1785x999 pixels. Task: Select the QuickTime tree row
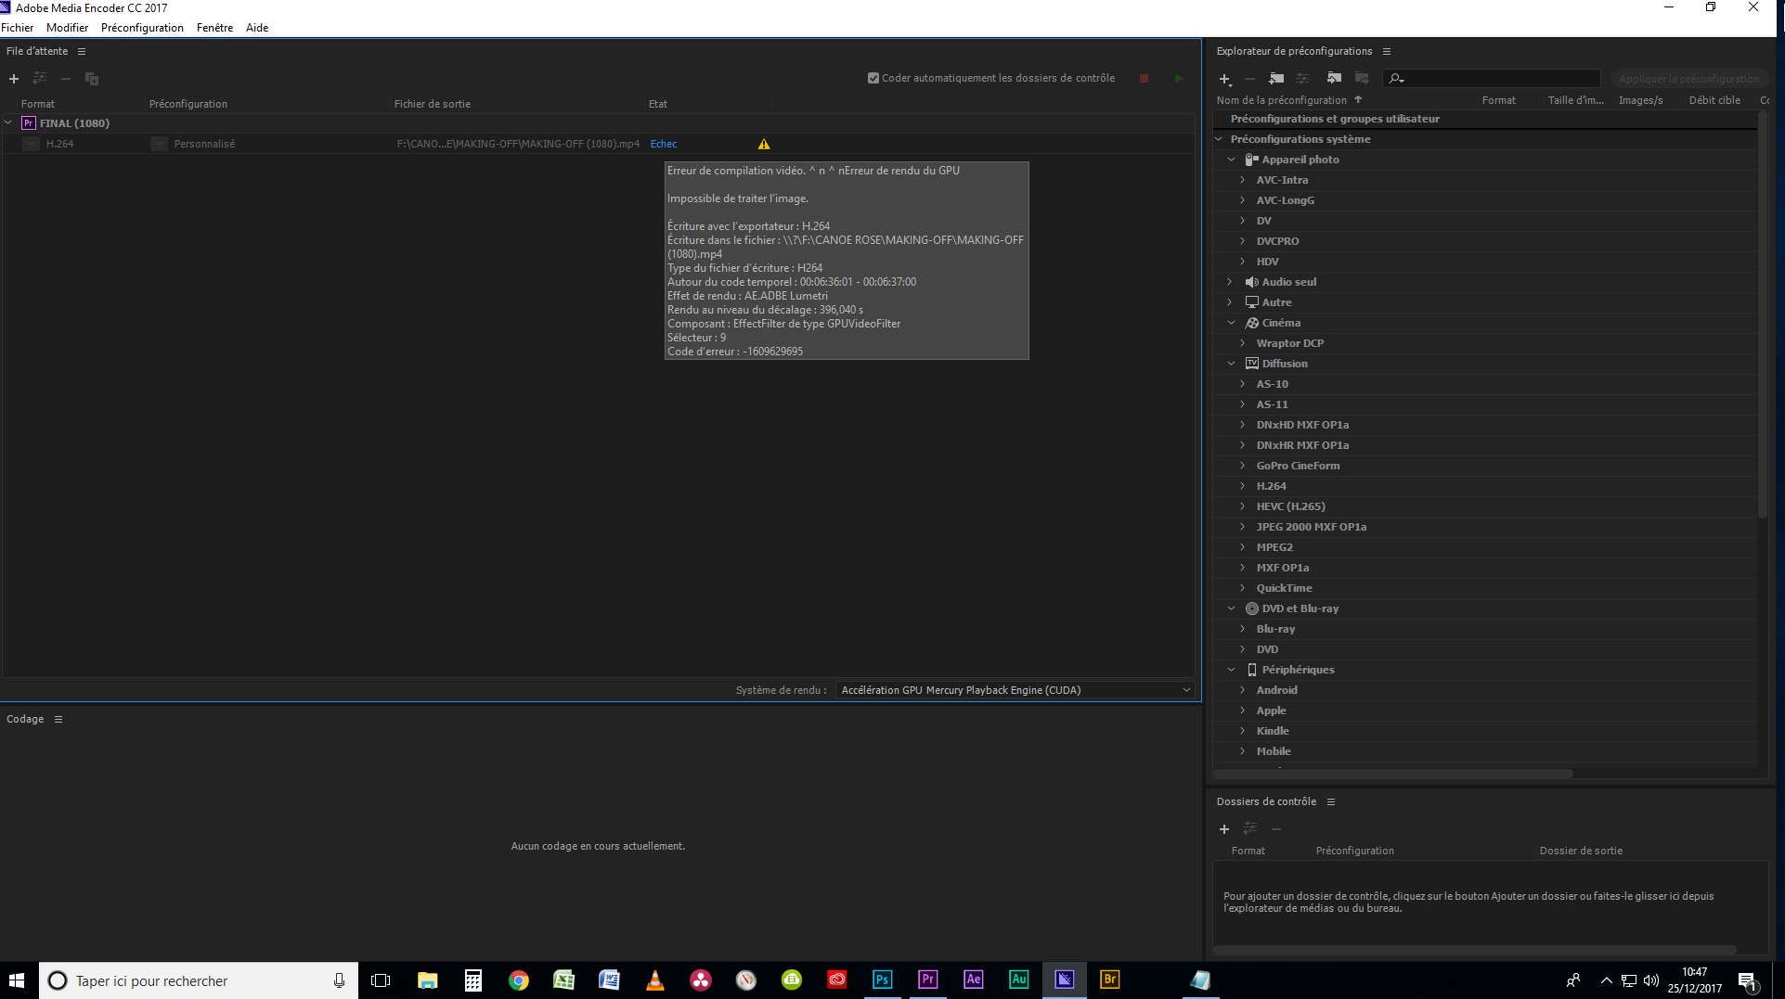tap(1484, 588)
